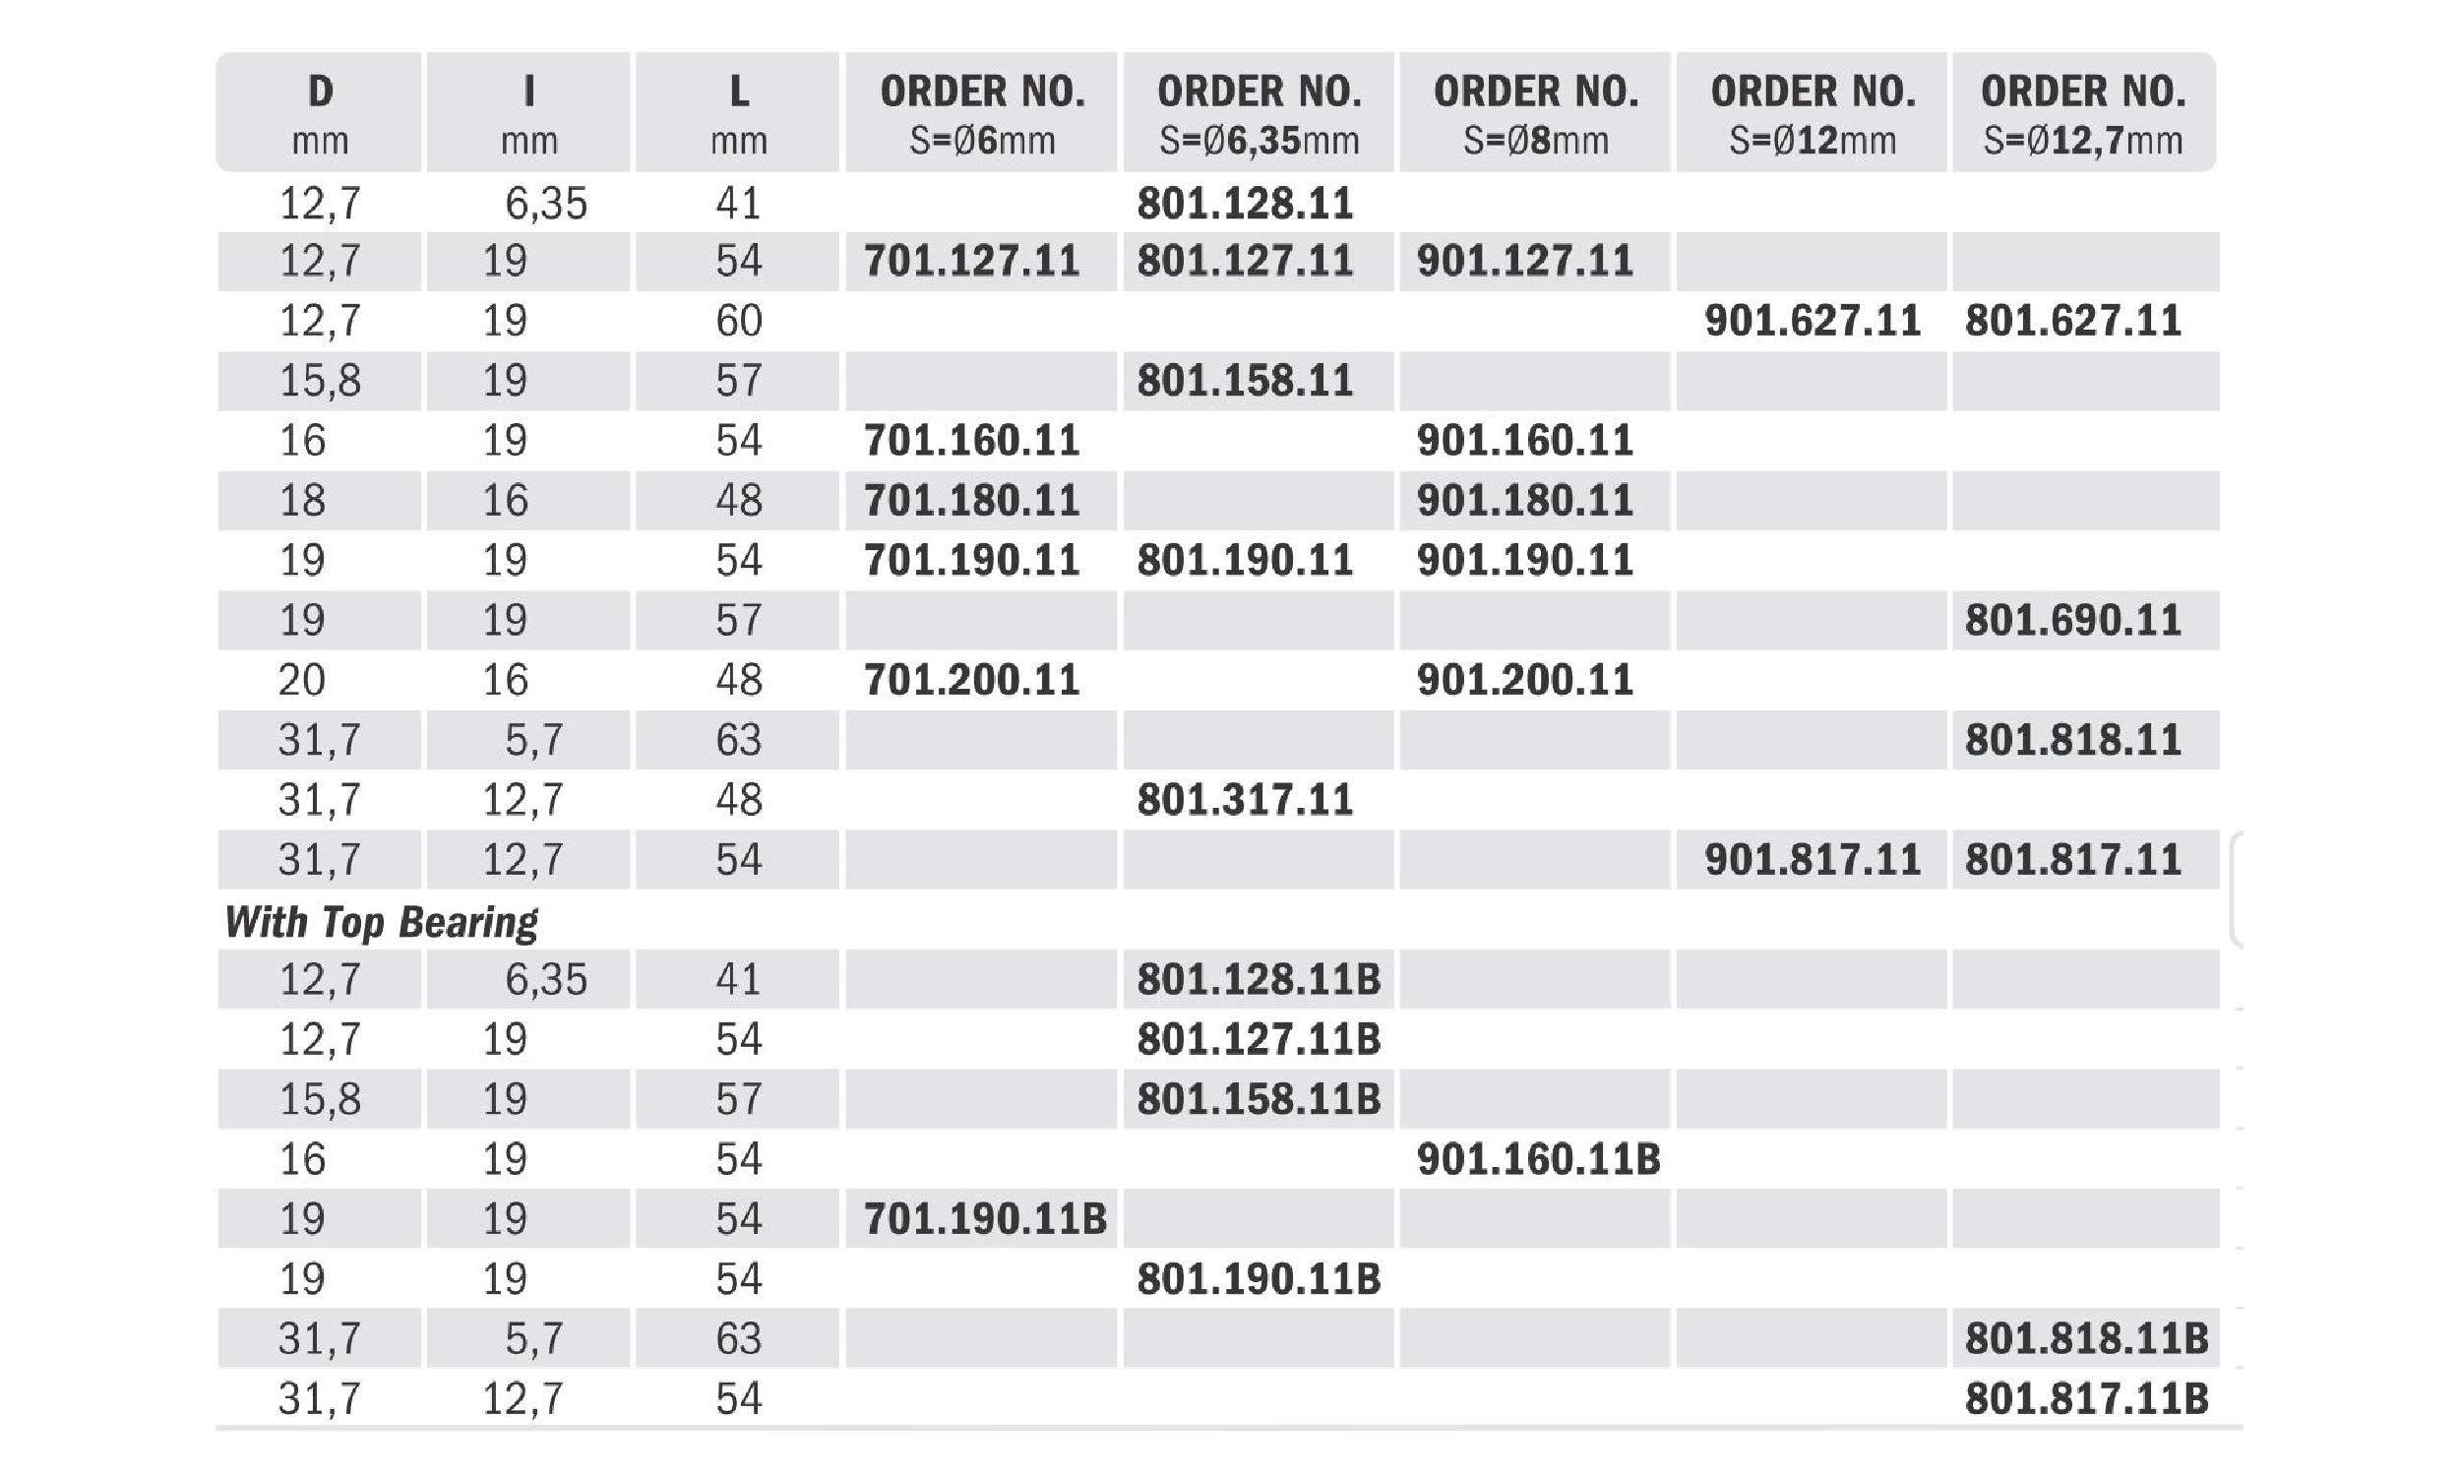Click order number 801.690.11
Screen dimensions: 2460x1476
2072,621
